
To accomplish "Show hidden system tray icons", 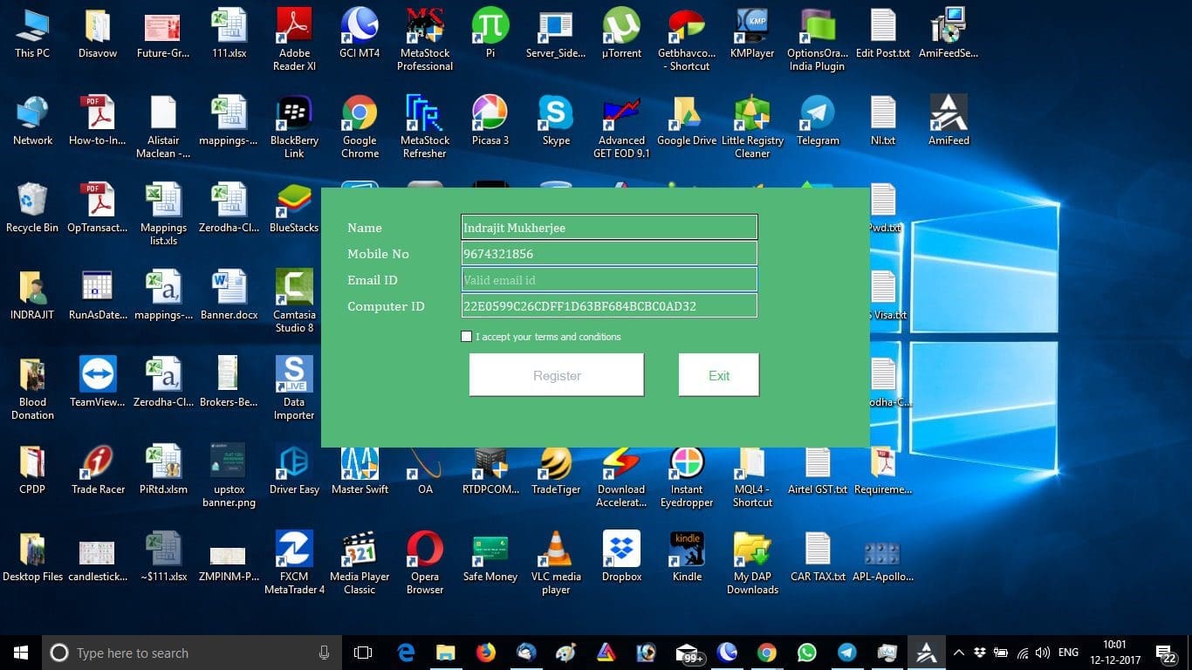I will 959,653.
